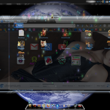Select the Most visited section

point(34,86)
